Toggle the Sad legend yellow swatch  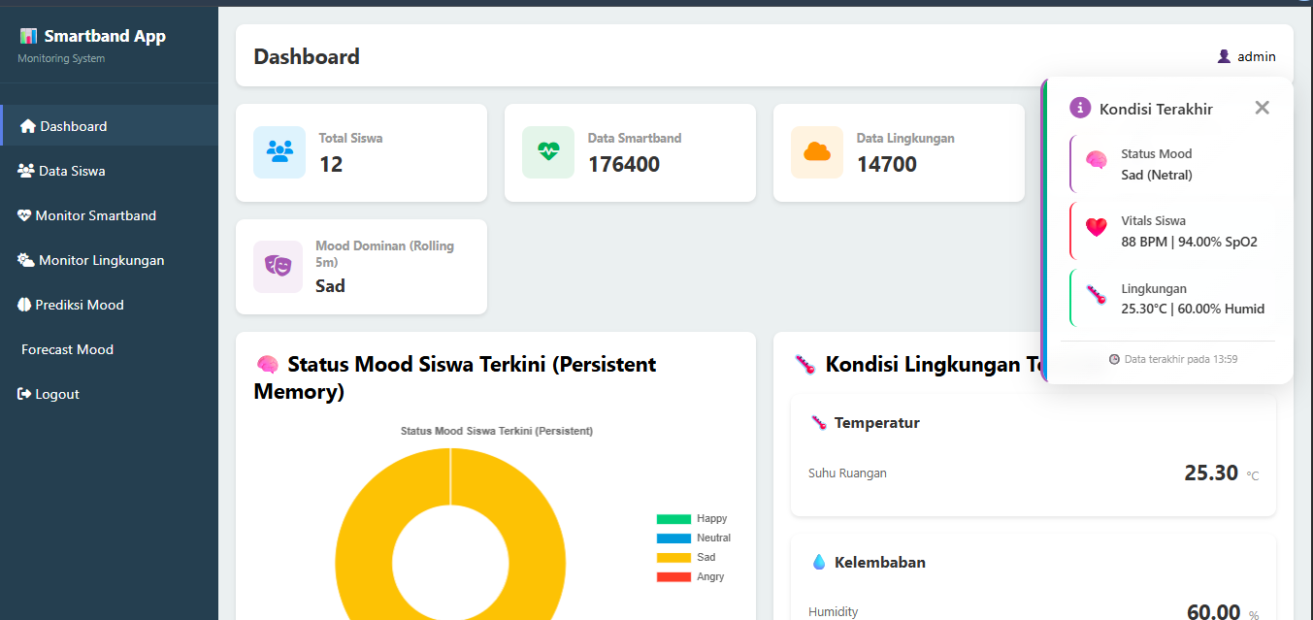coord(673,558)
